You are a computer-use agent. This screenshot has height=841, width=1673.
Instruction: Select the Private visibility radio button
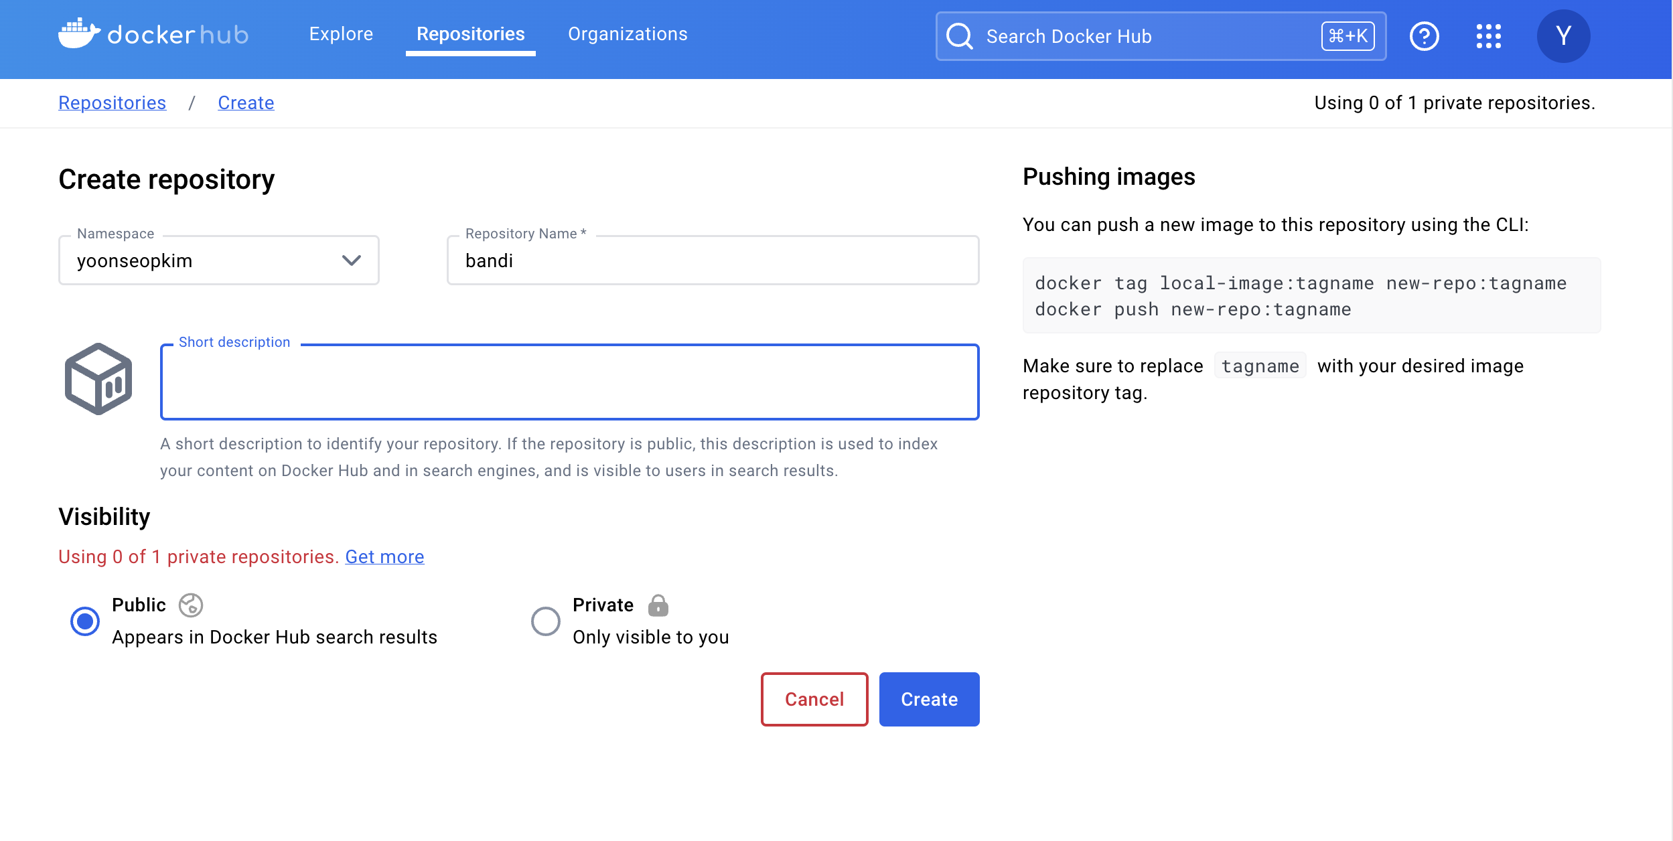pos(546,621)
